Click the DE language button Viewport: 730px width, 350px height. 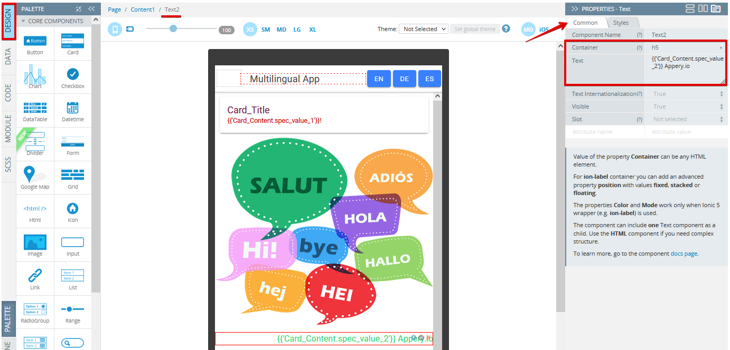pos(404,79)
